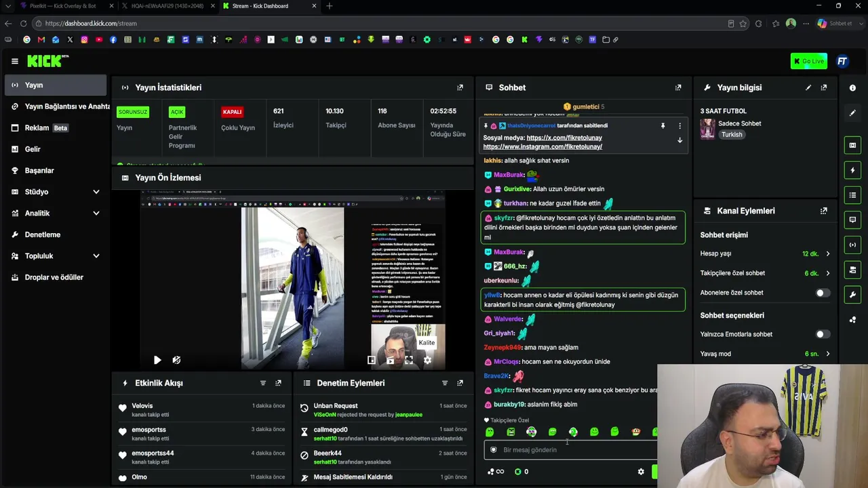The image size is (868, 488).
Task: Pop out the Sohbet chat panel
Action: 678,87
